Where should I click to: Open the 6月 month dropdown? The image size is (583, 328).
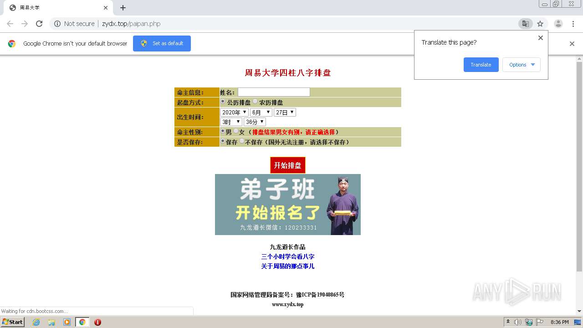pyautogui.click(x=261, y=112)
